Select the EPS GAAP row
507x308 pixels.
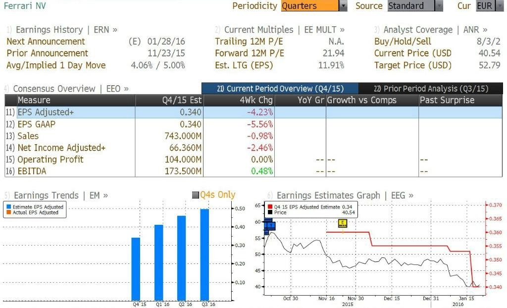coord(253,124)
